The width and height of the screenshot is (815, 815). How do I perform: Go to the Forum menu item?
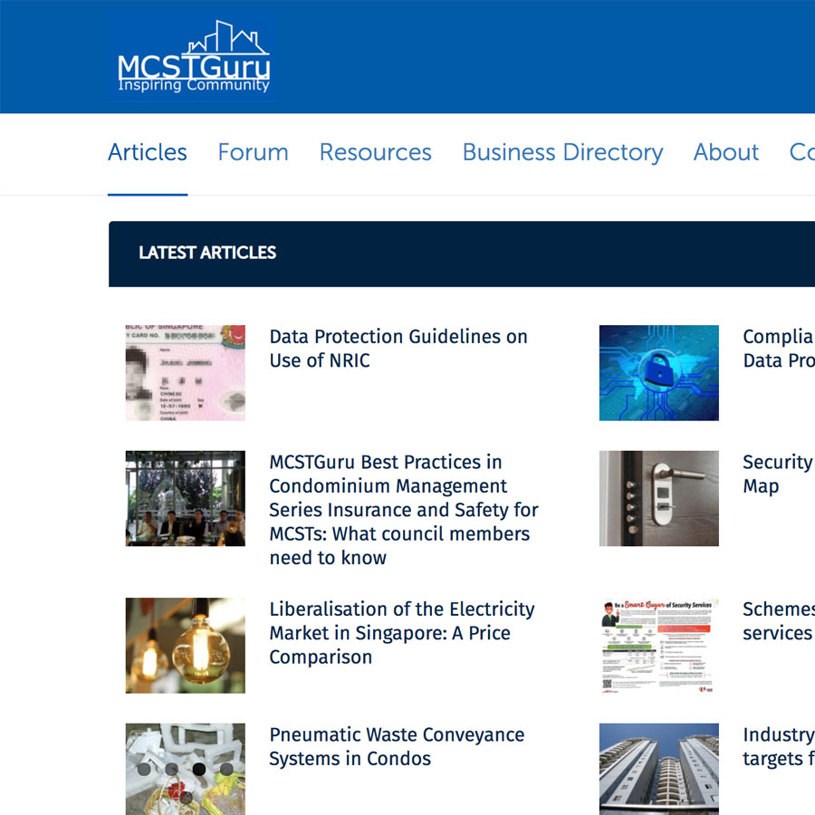point(253,152)
